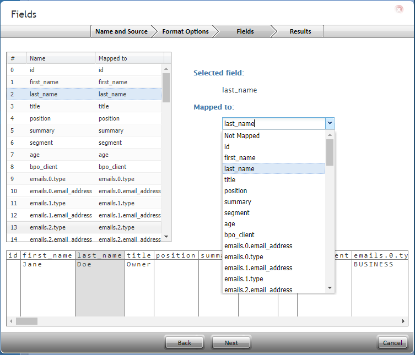Open the Mapped to dropdown arrow
The width and height of the screenshot is (415, 355).
[330, 123]
